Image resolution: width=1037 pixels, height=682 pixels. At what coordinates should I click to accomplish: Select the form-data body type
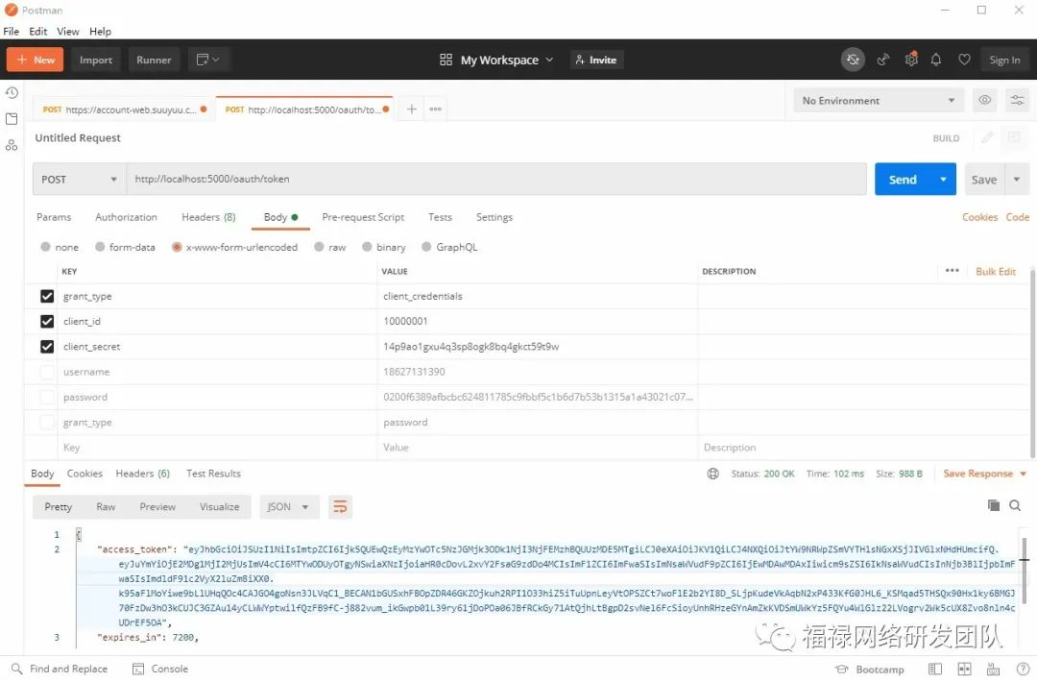coord(100,247)
